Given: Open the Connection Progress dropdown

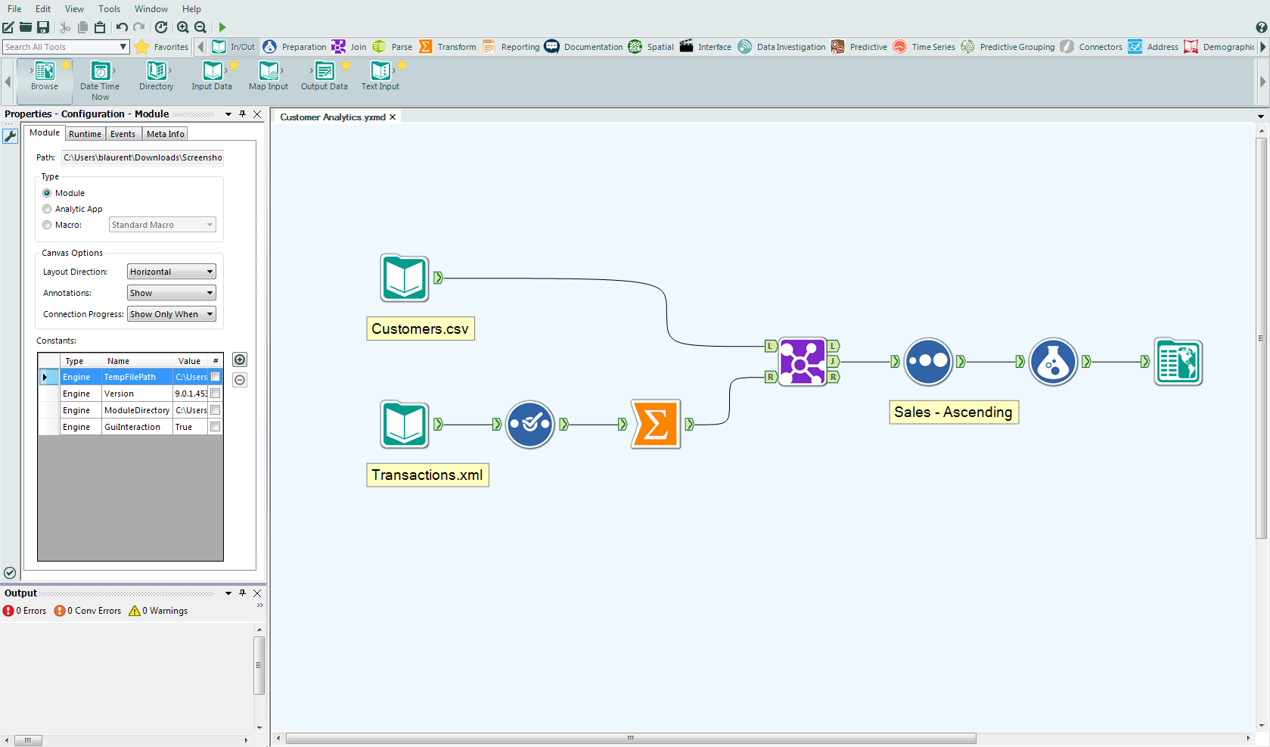Looking at the screenshot, I should point(171,314).
